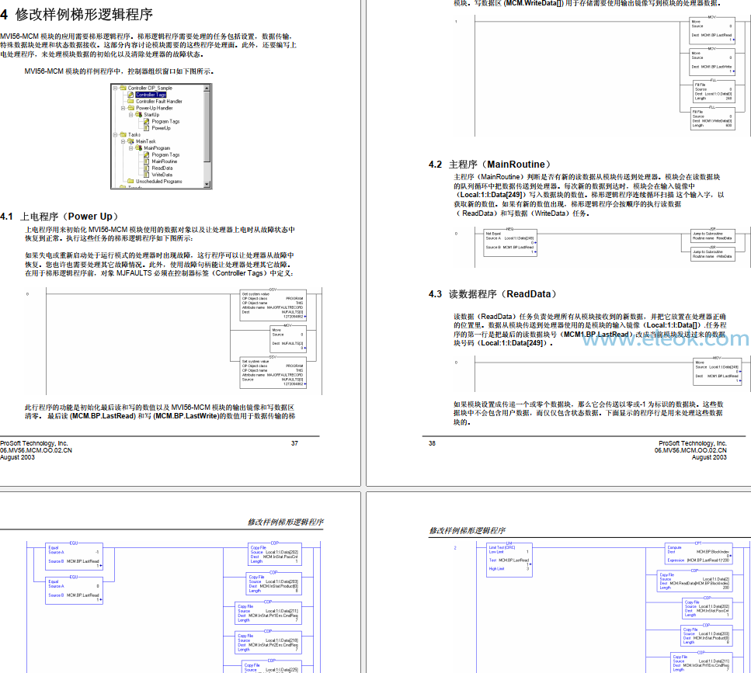Screen dimensions: 751x673
Task: Click the tree view scroll up arrow
Action: [207, 88]
